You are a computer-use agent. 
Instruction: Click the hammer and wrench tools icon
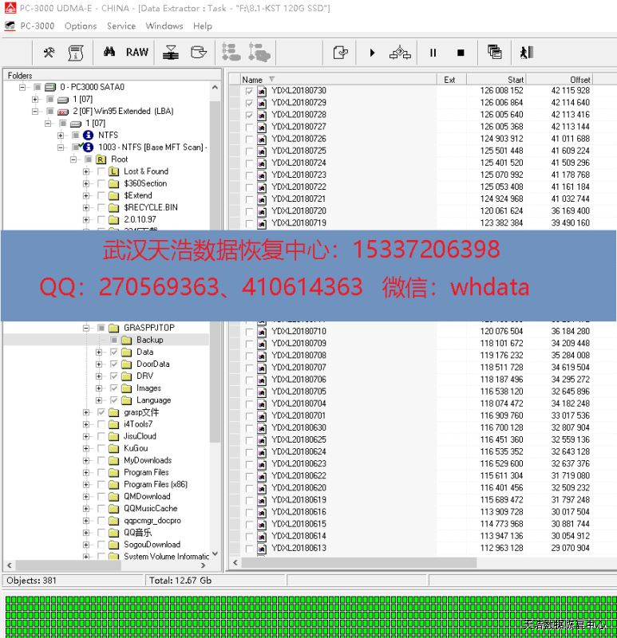[x=49, y=53]
